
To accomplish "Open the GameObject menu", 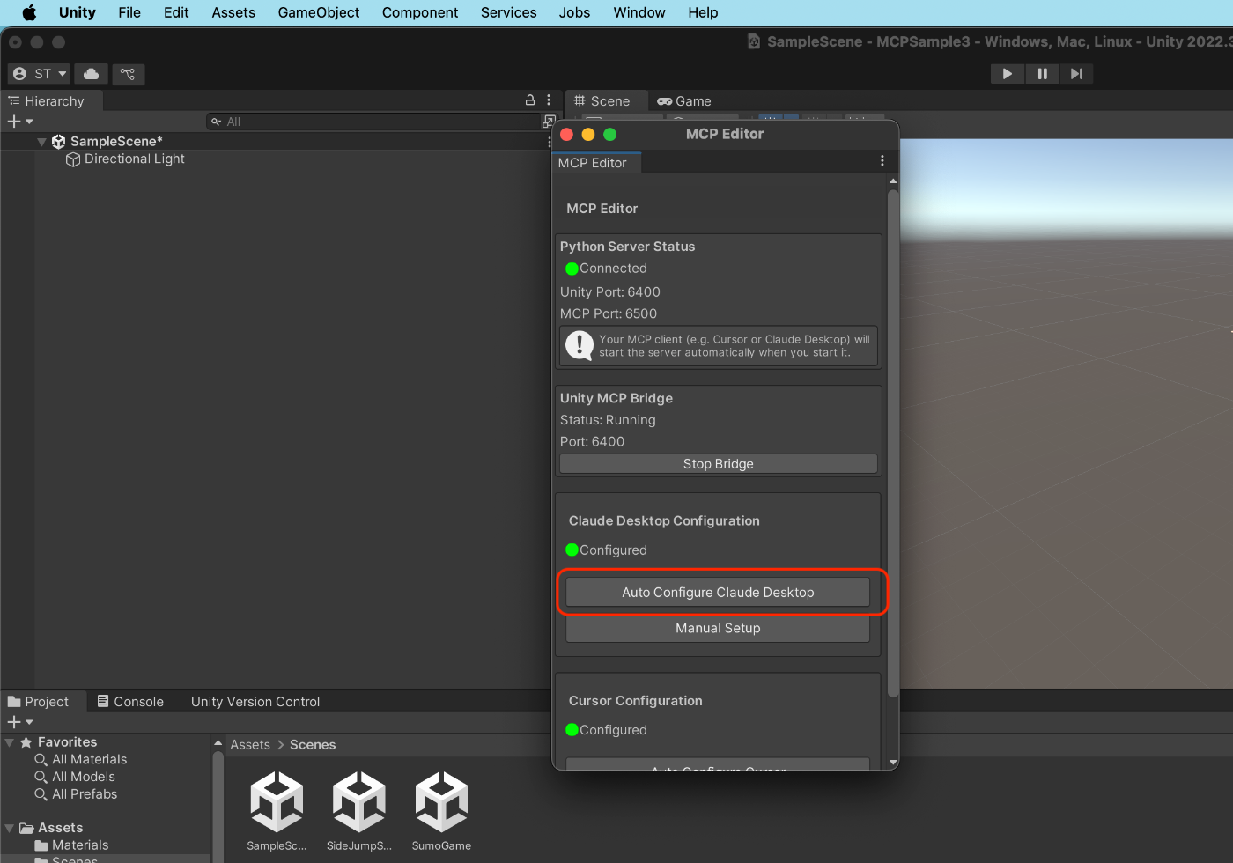I will coord(319,12).
